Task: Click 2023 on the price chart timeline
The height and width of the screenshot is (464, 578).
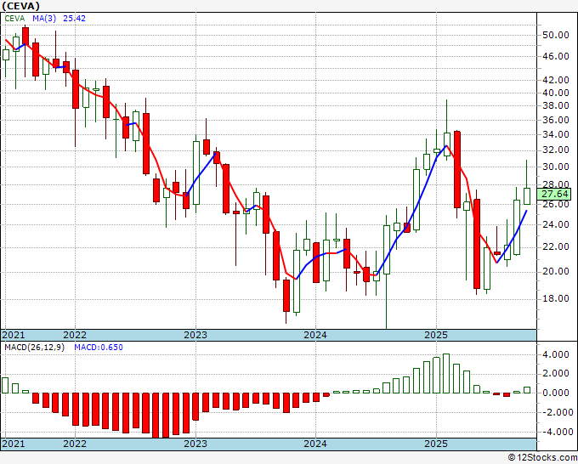Action: pos(195,335)
